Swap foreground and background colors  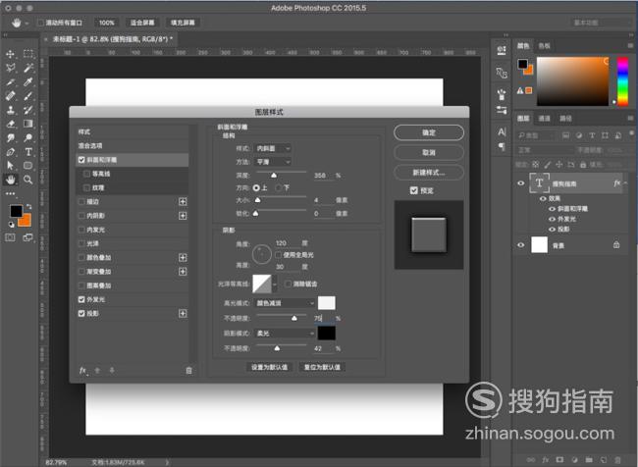click(x=28, y=207)
